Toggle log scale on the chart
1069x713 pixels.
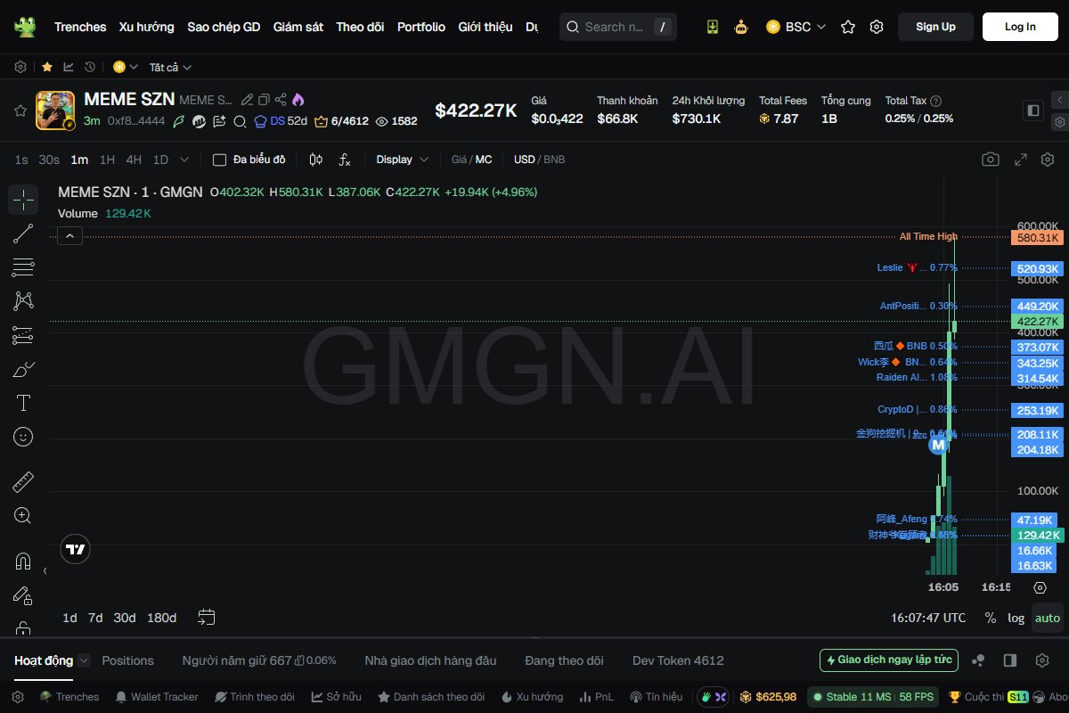[x=1016, y=618]
